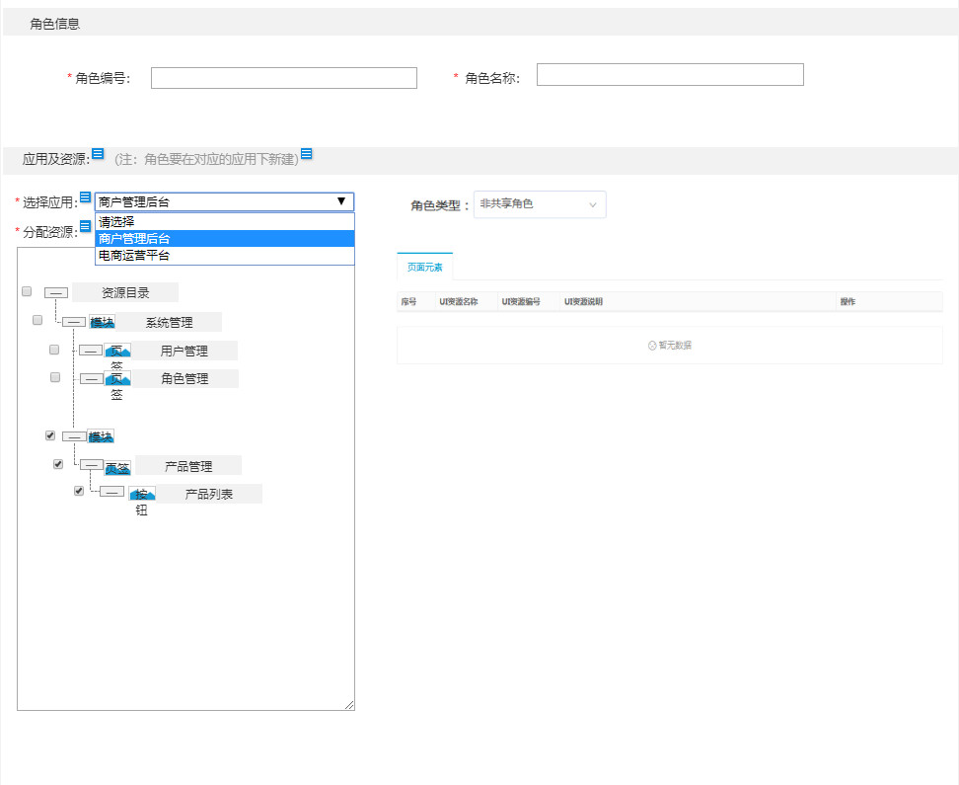This screenshot has width=959, height=785.
Task: Open the 选择应用 dropdown showing 商户管理后台
Action: point(225,202)
